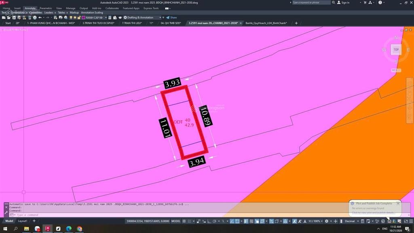The image size is (414, 233).
Task: Open the RANH CAP layer dropdown
Action: click(106, 18)
